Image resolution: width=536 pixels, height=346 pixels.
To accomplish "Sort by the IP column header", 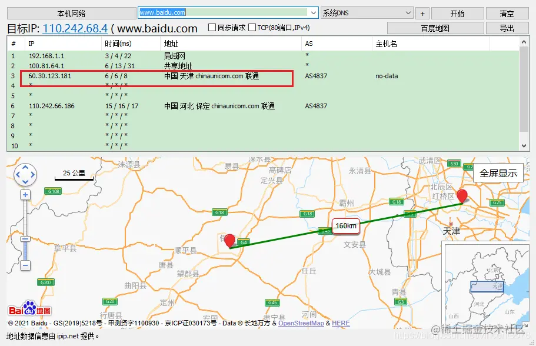I will pos(63,44).
